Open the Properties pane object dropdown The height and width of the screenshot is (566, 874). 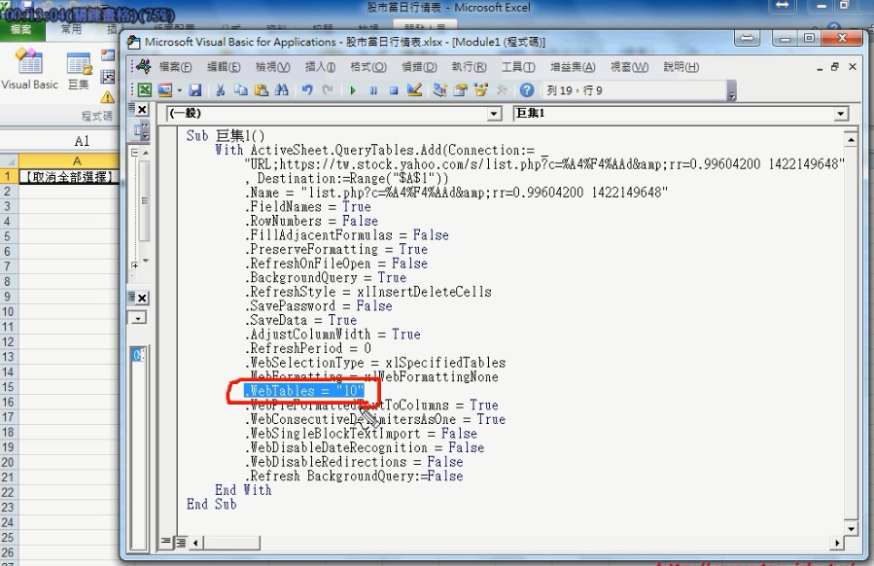click(138, 318)
